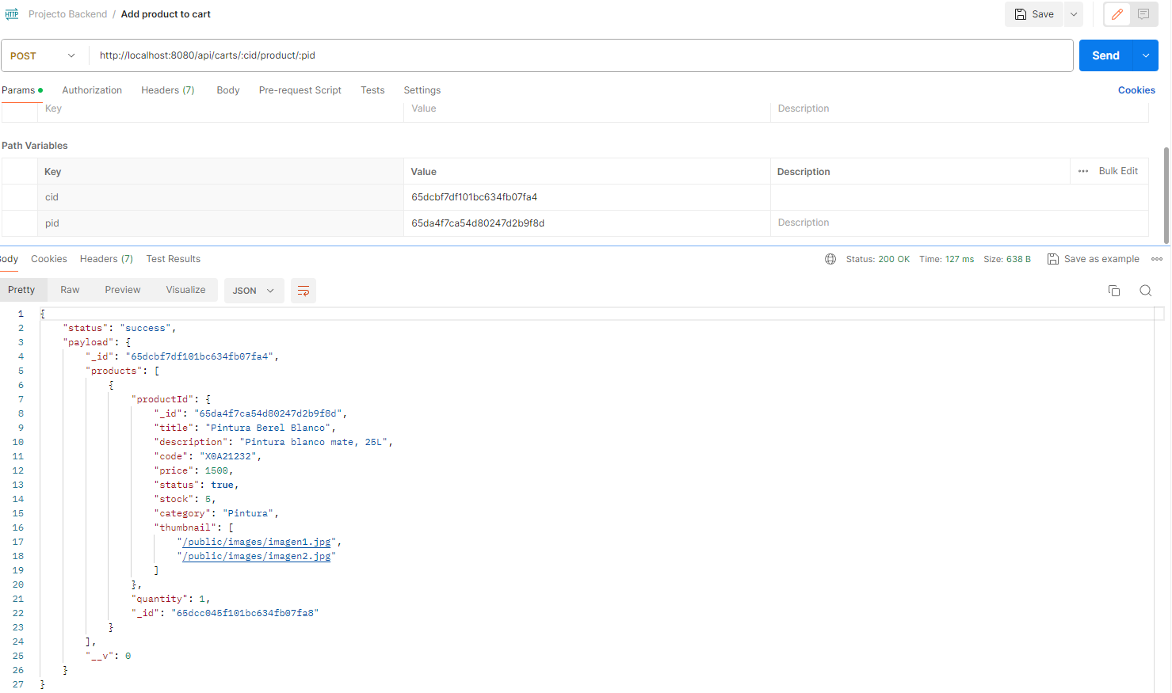Image resolution: width=1172 pixels, height=693 pixels.
Task: Click the pencil edit icon near Save
Action: pyautogui.click(x=1117, y=13)
